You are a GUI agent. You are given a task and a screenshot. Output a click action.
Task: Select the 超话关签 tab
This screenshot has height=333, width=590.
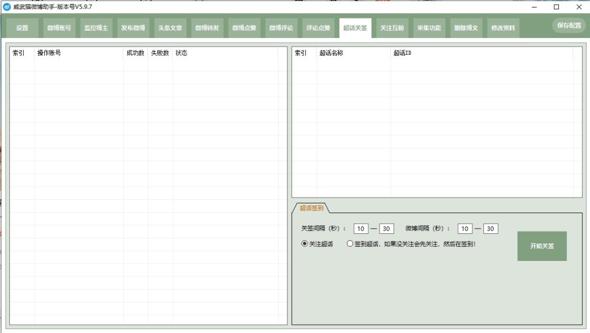355,27
